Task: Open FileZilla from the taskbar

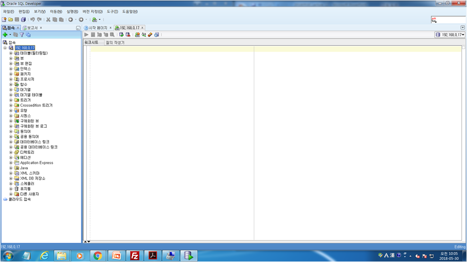Action: click(x=134, y=256)
